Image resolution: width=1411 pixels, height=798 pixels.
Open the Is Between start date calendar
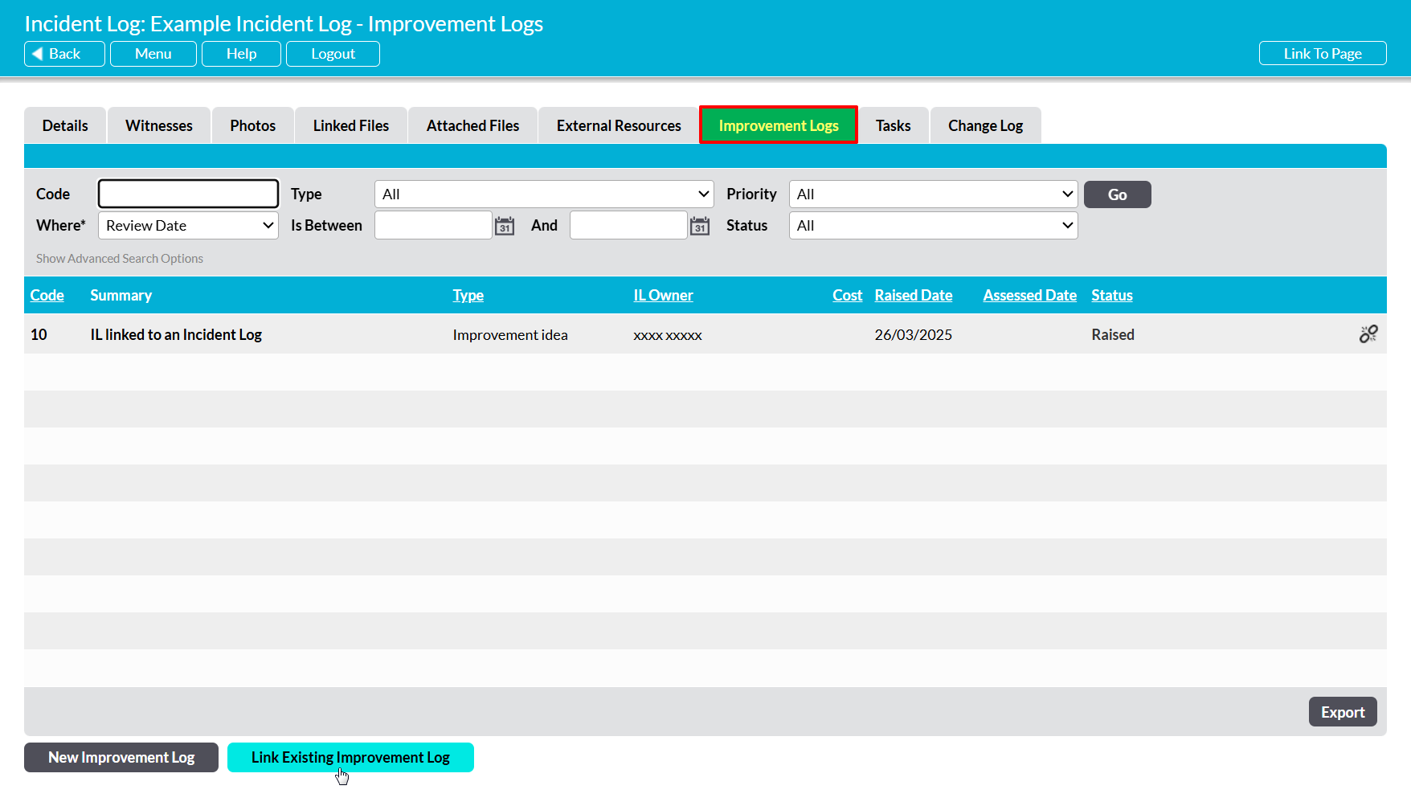pyautogui.click(x=505, y=226)
